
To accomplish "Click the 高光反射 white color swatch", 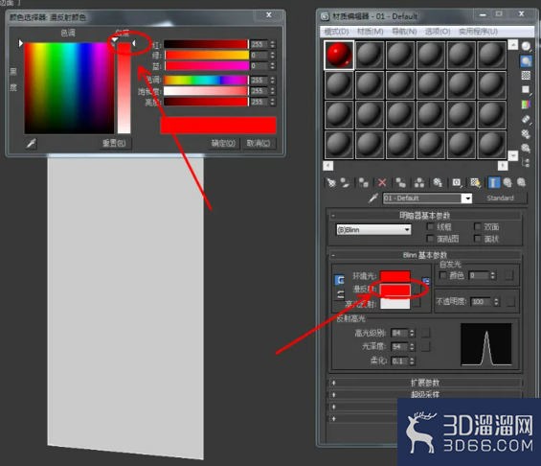I will click(x=395, y=304).
